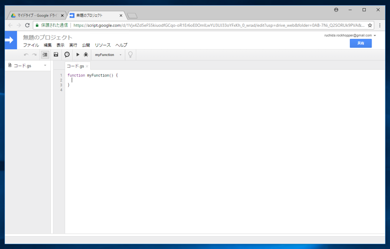Start debugging with the bug icon
Screen dimensions: 390x249
pos(86,54)
